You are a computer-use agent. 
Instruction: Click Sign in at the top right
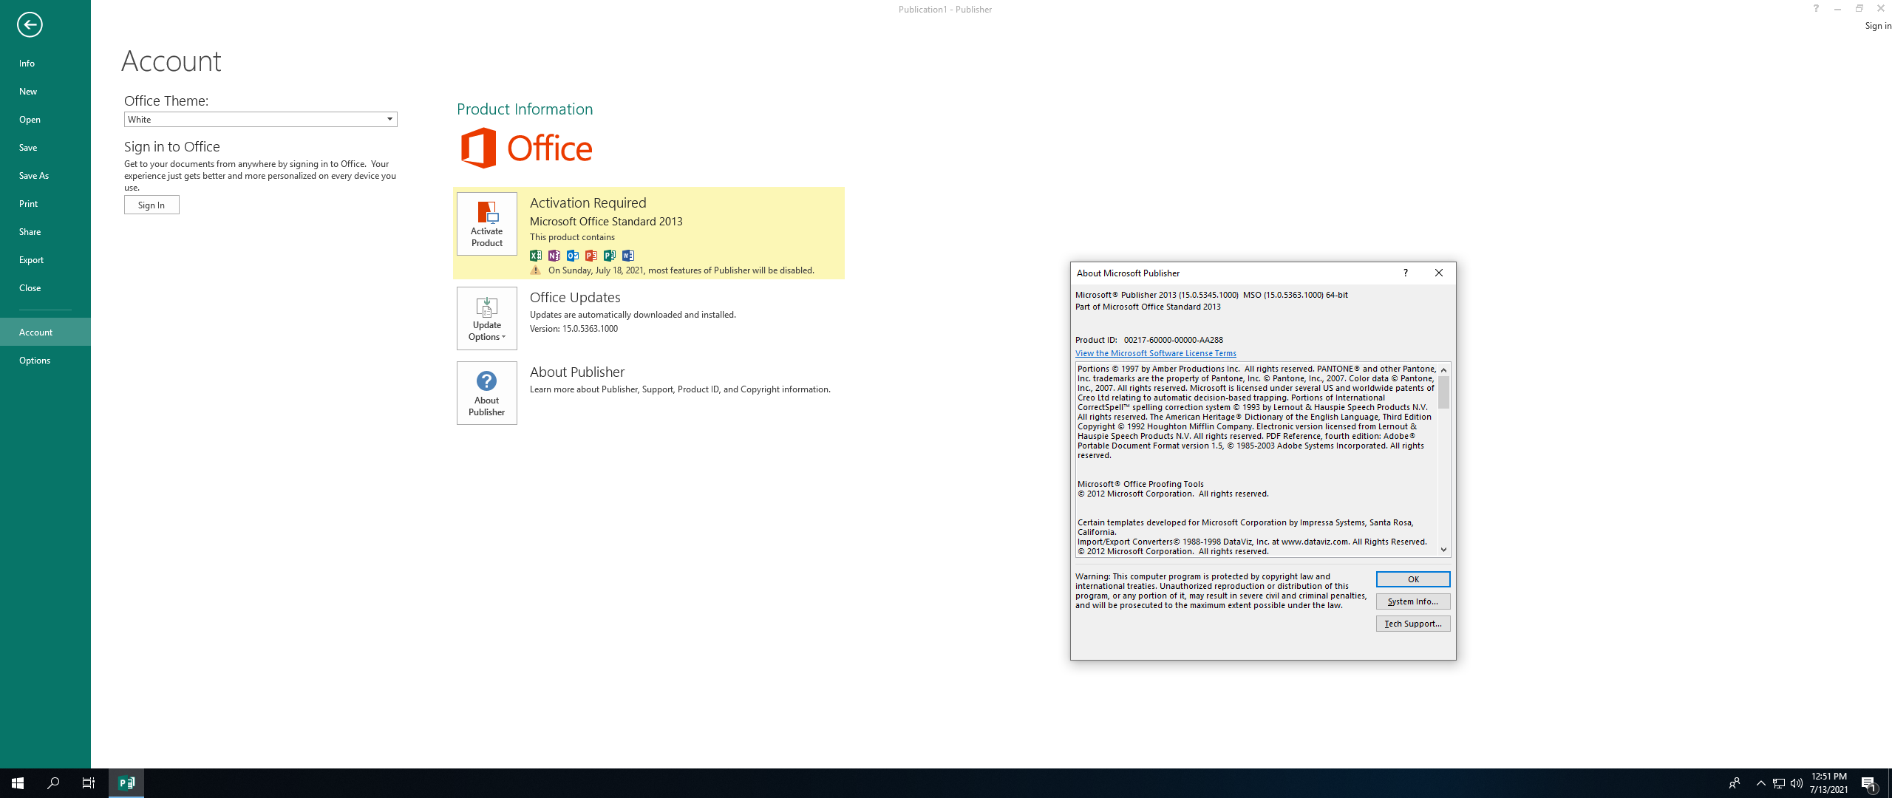coord(1877,26)
